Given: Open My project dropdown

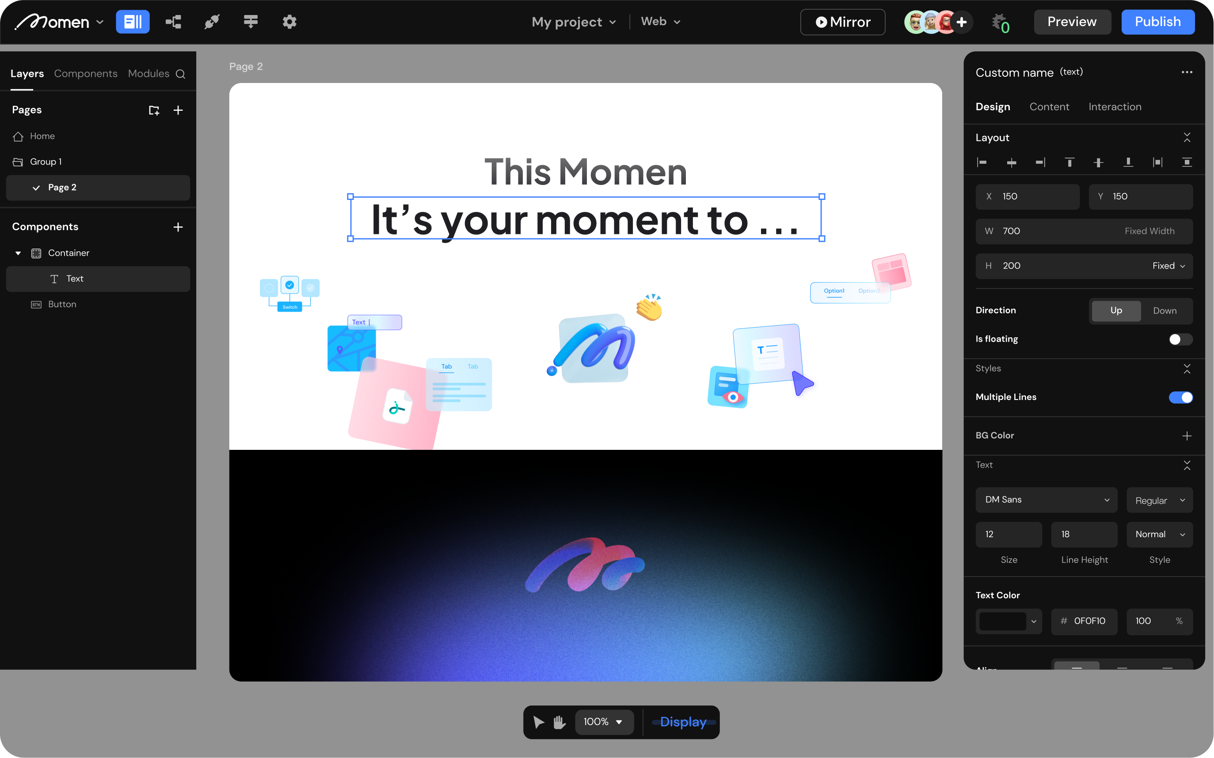Looking at the screenshot, I should pos(574,22).
